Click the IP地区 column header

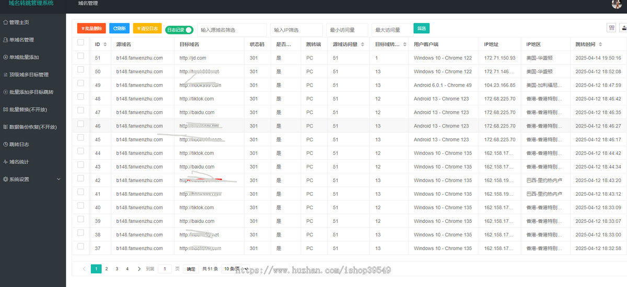coord(533,44)
